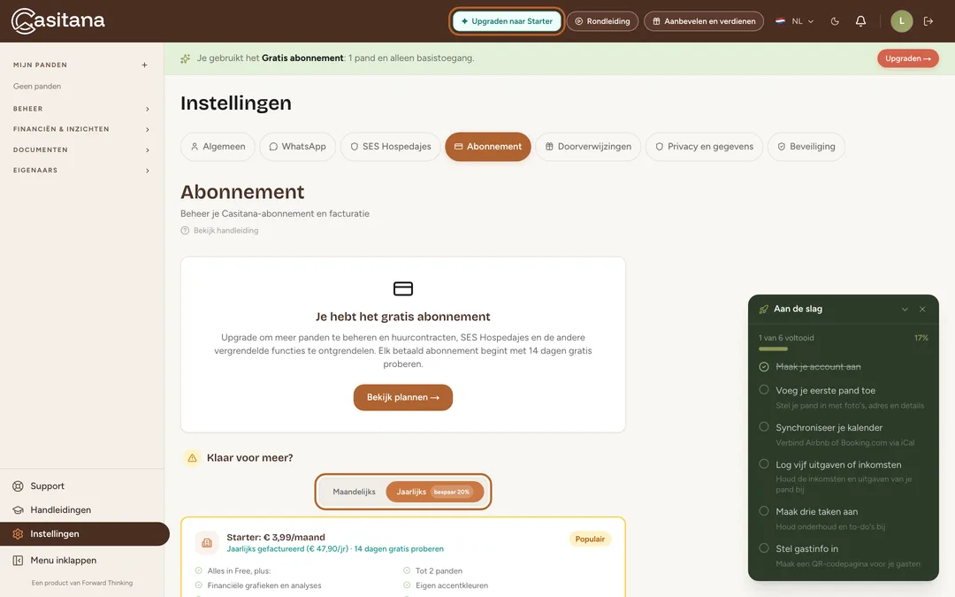Click 'Financiële grafieken en analyses' feature
Screen dimensions: 955x597
click(x=264, y=586)
